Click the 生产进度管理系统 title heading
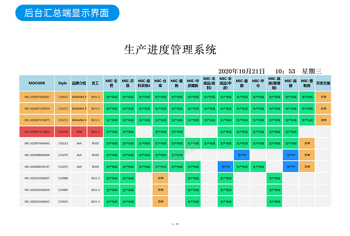The height and width of the screenshot is (236, 350). coord(170,50)
